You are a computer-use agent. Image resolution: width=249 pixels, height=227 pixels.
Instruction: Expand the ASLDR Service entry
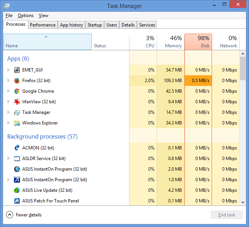coord(9,159)
